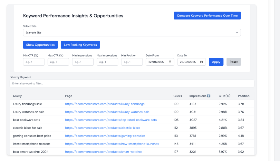Select query 'luxury handbags sale'

pyautogui.click(x=27, y=104)
